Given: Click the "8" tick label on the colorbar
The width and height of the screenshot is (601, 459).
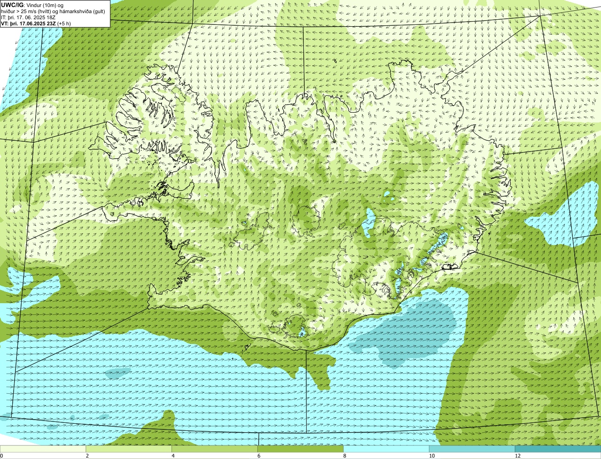Looking at the screenshot, I should click(345, 456).
